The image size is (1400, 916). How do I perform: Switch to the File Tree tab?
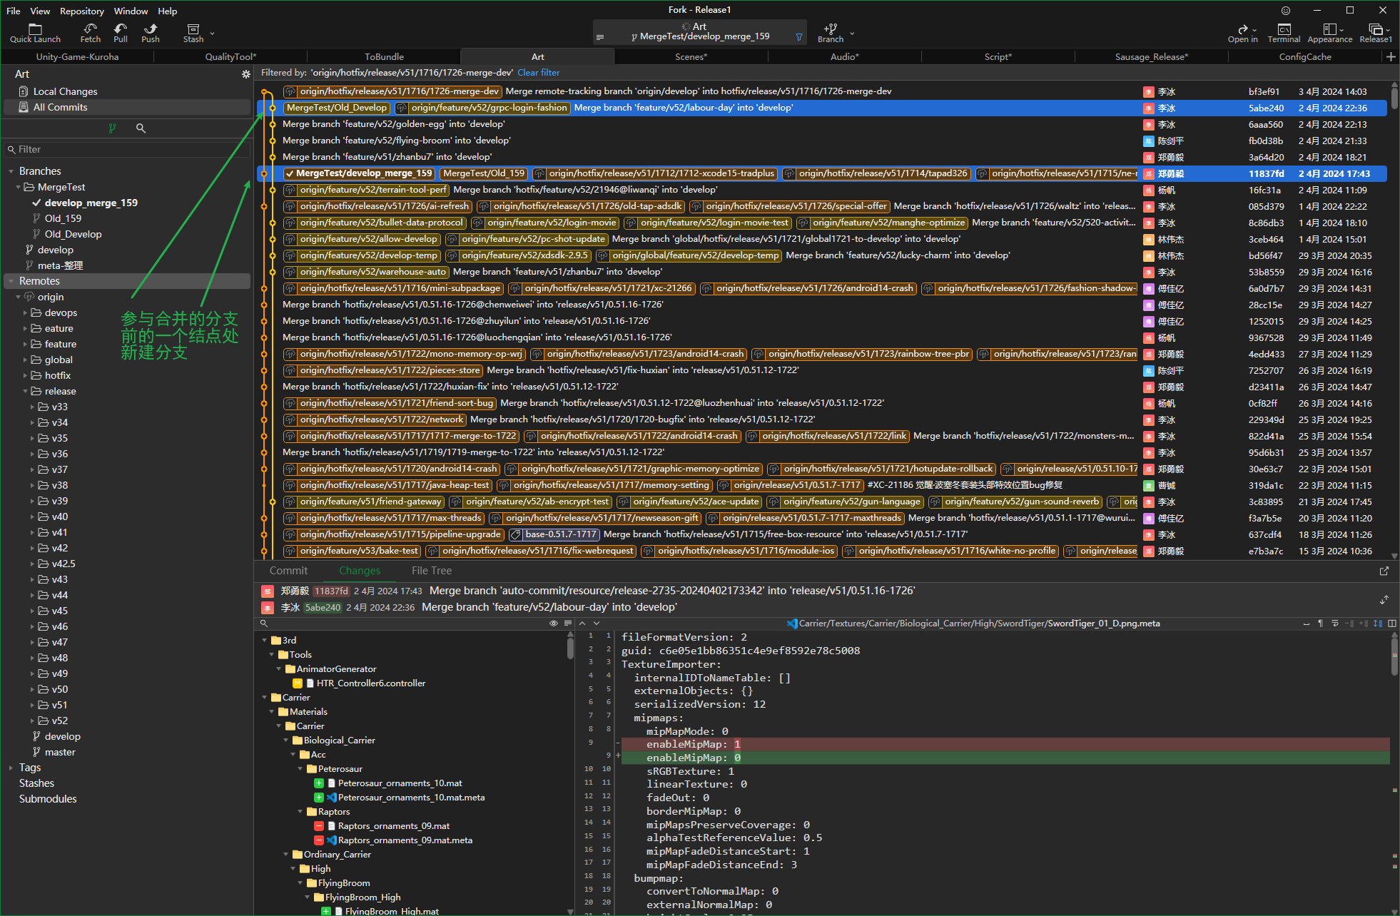[431, 571]
